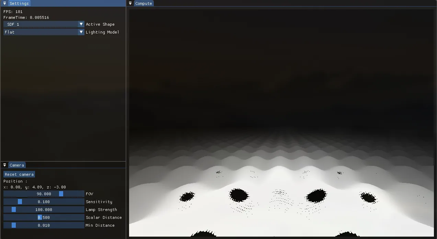Select the Compute tab

(143, 3)
